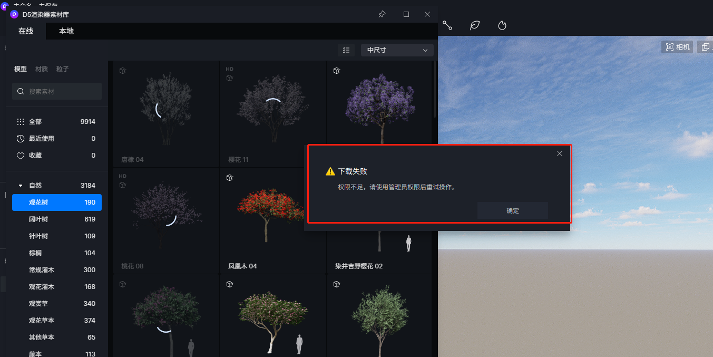Viewport: 713px width, 357px height.
Task: Select the path tool icon in the main toolbar
Action: coord(447,25)
